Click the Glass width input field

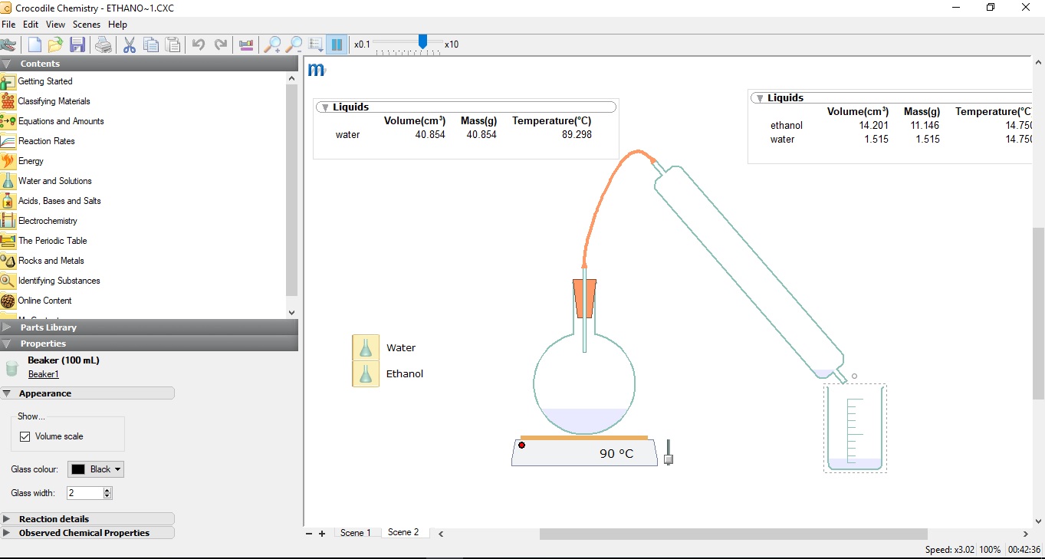(84, 493)
